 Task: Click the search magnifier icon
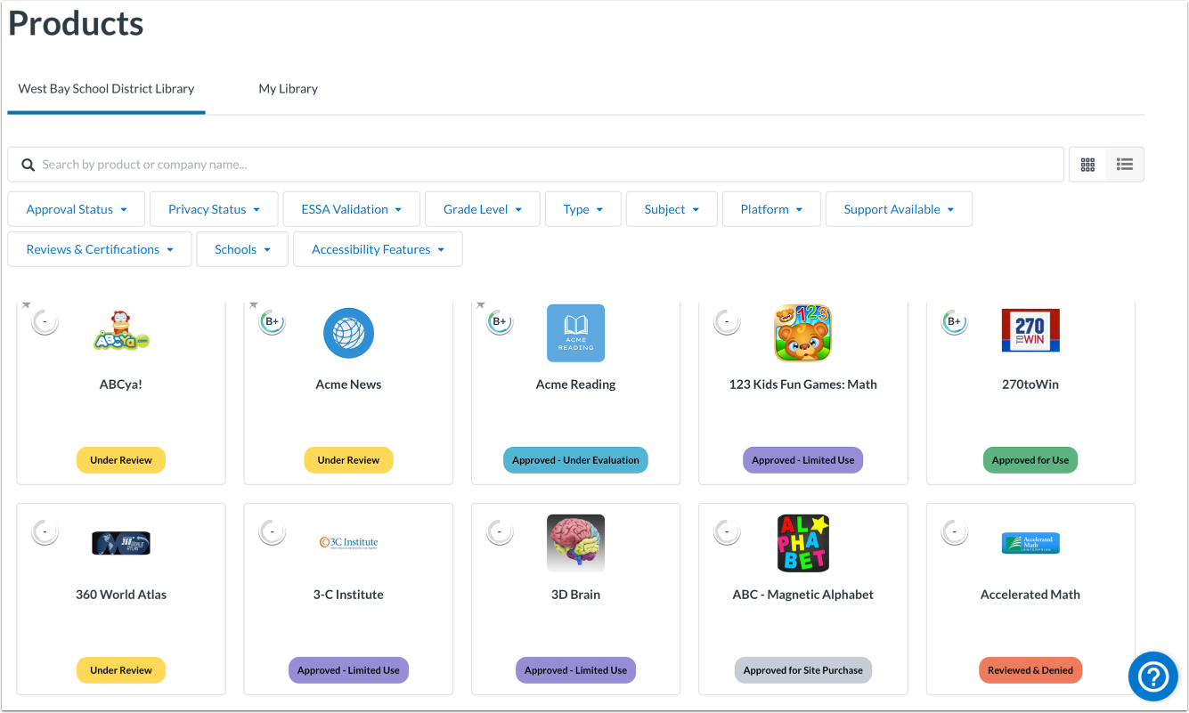point(28,165)
